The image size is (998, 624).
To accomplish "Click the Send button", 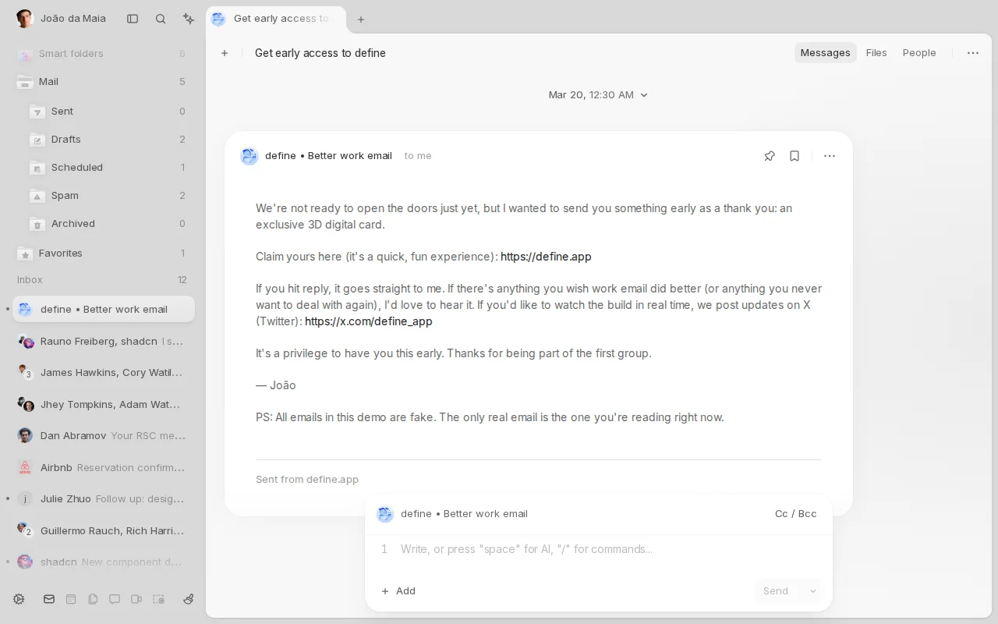I will (x=776, y=591).
